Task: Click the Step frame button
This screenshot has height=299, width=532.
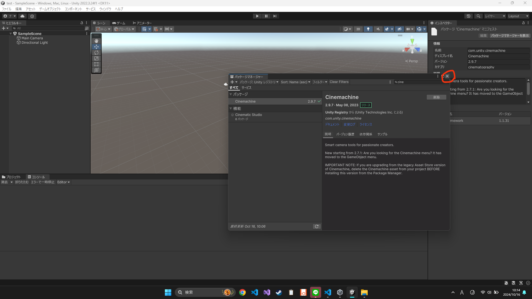Action: pos(275,16)
